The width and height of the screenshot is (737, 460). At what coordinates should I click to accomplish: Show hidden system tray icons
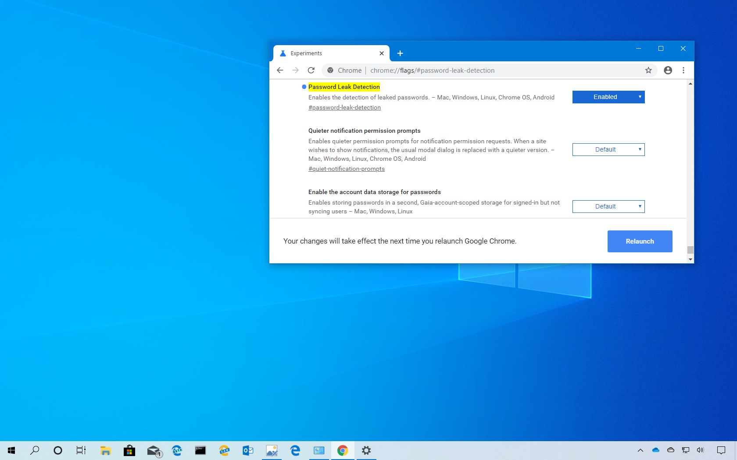pyautogui.click(x=640, y=450)
